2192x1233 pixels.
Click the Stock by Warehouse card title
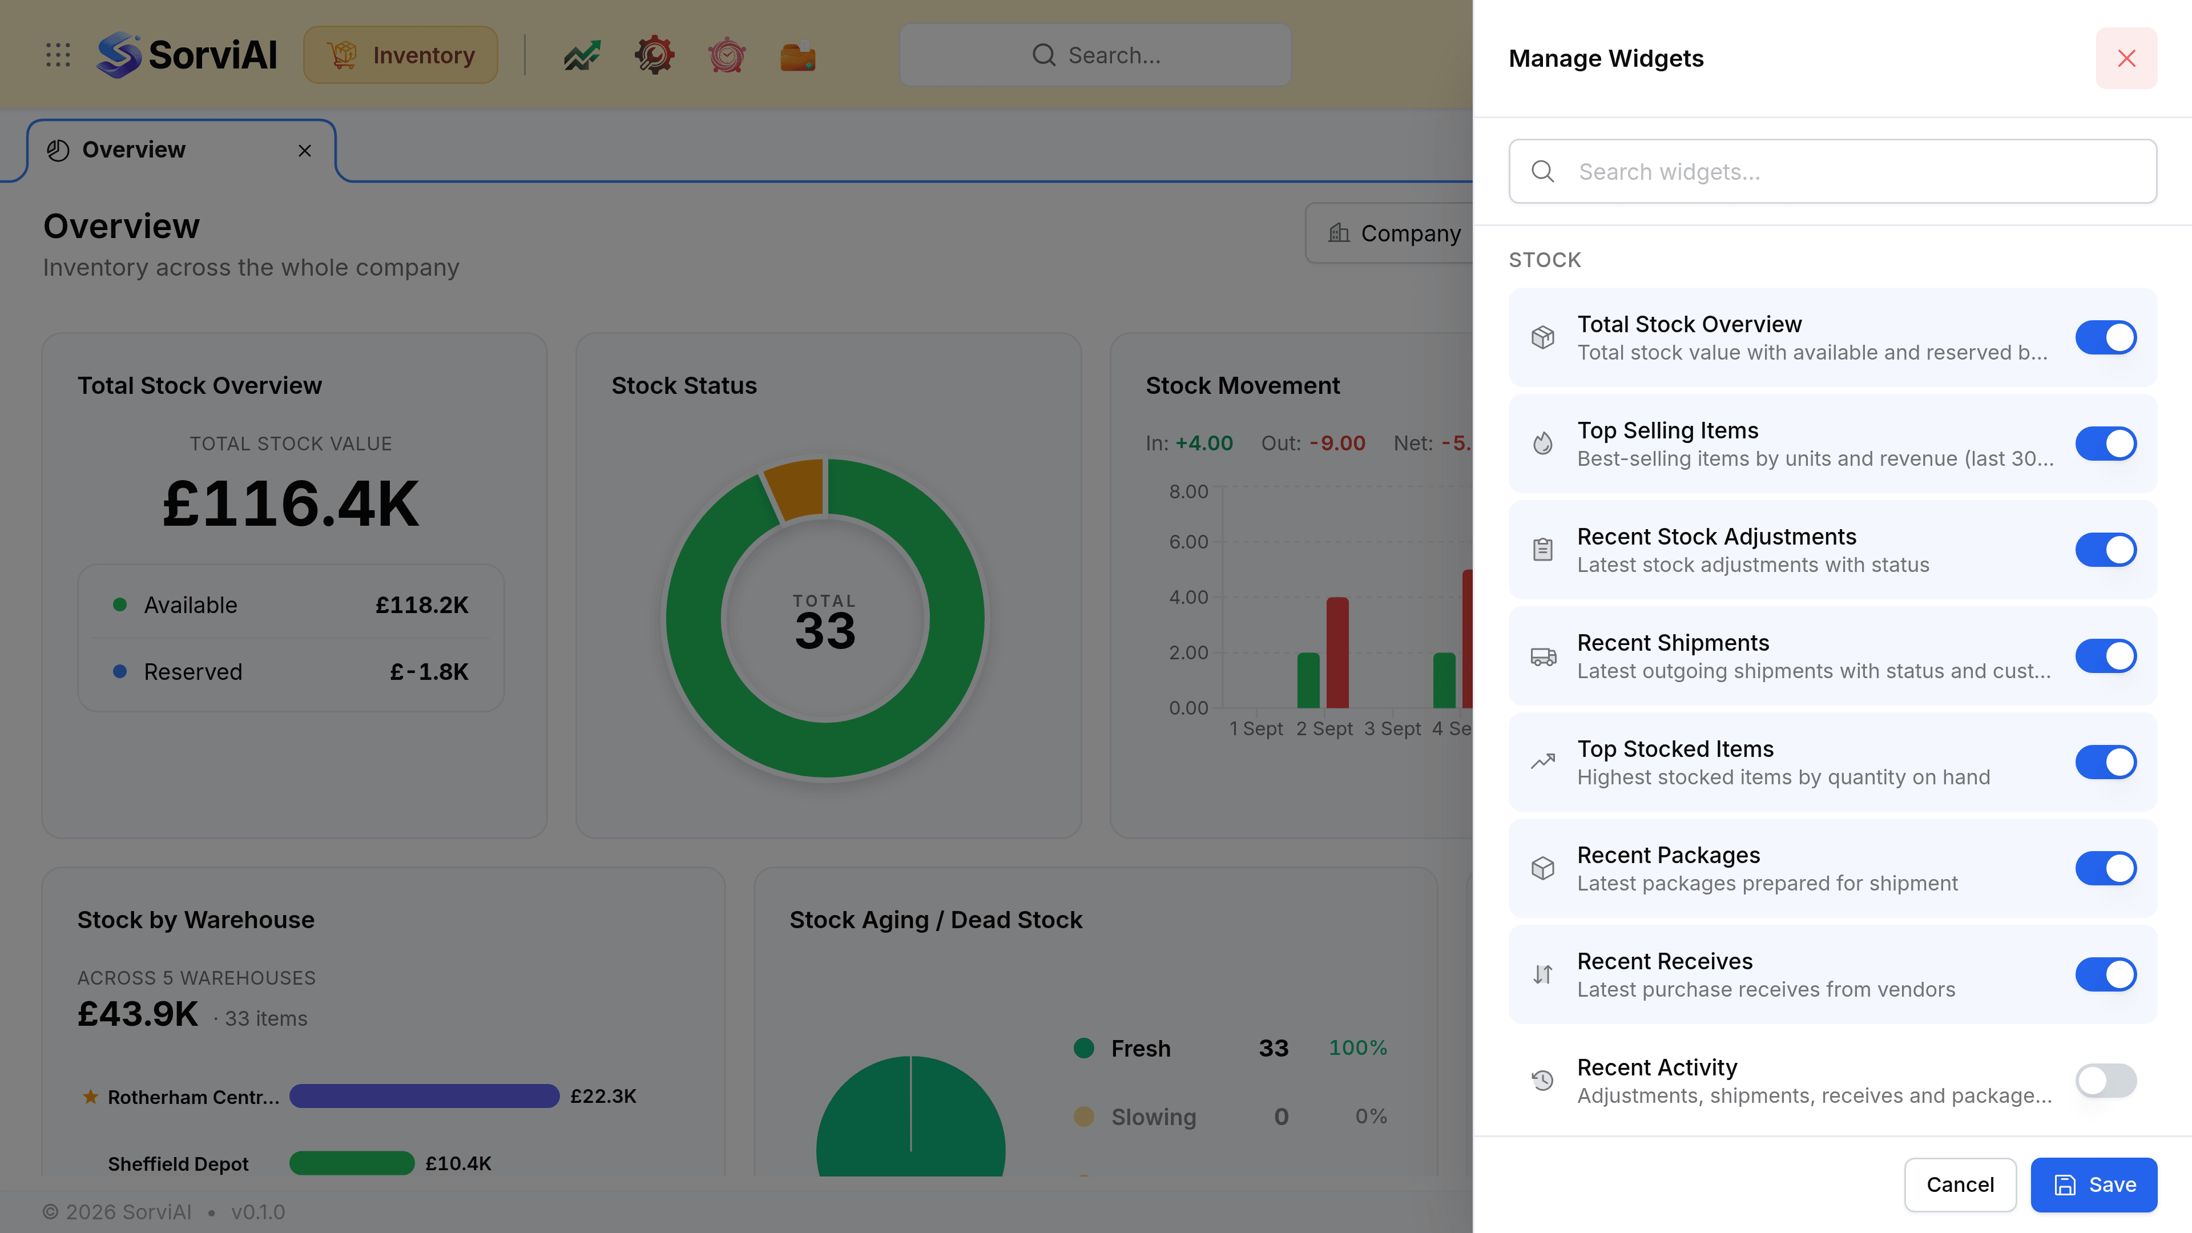click(196, 920)
